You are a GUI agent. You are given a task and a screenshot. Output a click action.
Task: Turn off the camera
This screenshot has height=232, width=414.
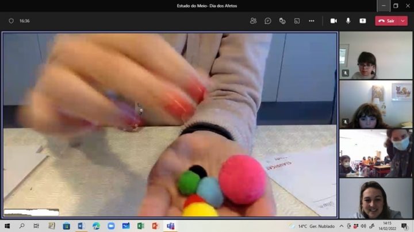click(333, 21)
